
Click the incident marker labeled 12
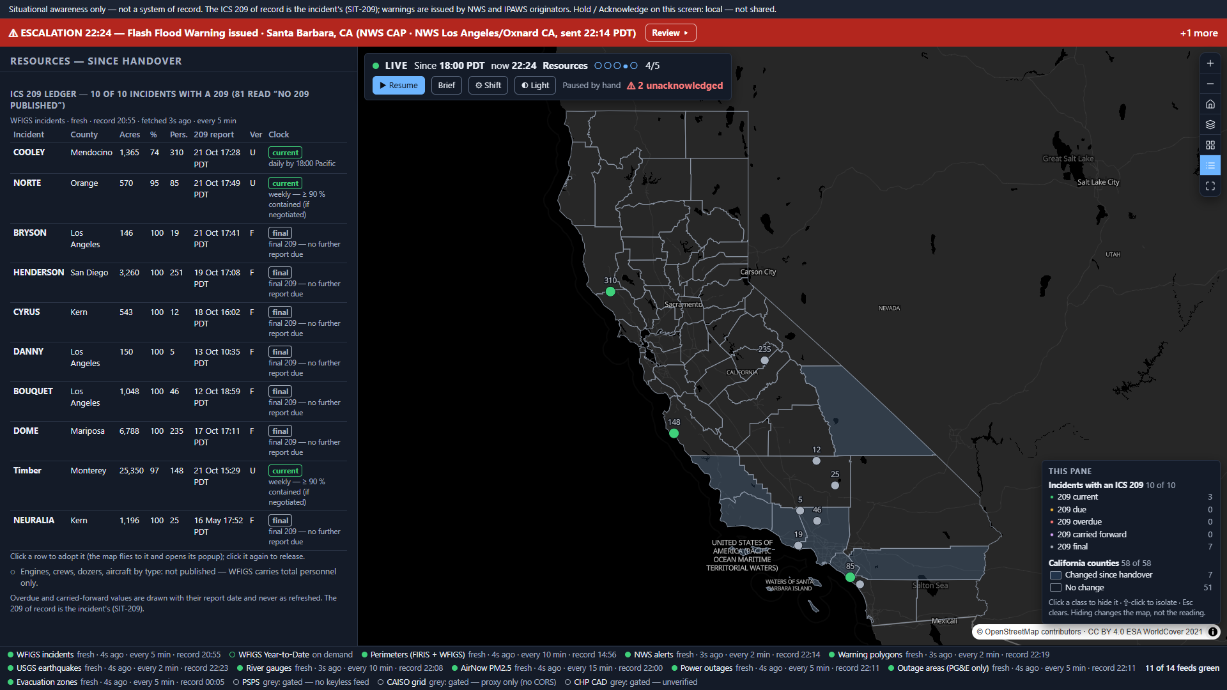[x=816, y=461]
